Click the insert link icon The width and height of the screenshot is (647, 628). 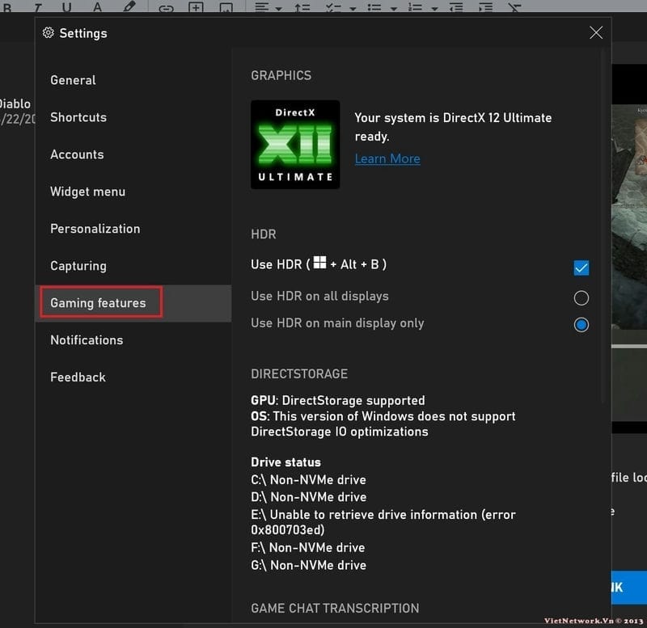(x=166, y=8)
